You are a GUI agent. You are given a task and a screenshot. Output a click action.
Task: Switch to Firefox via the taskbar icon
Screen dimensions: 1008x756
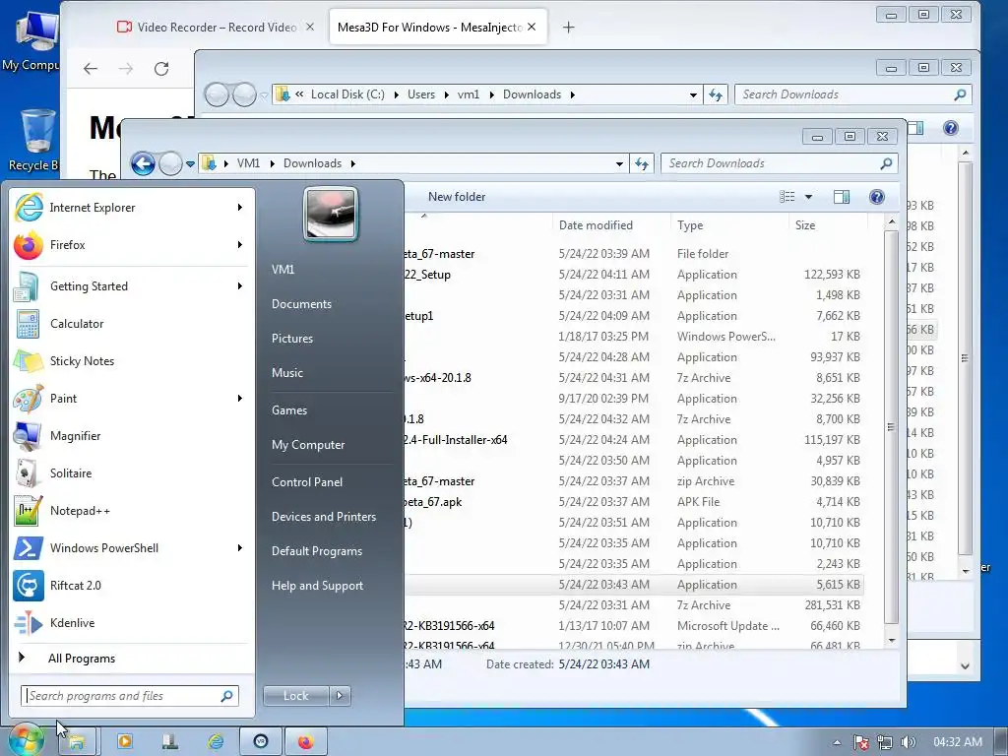point(306,742)
